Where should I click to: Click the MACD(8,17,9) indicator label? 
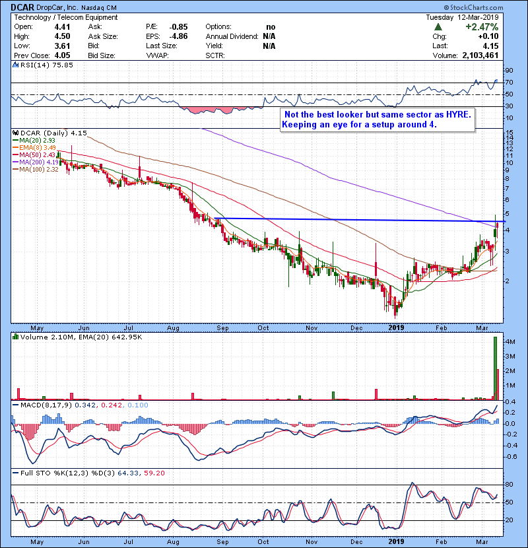[x=46, y=405]
